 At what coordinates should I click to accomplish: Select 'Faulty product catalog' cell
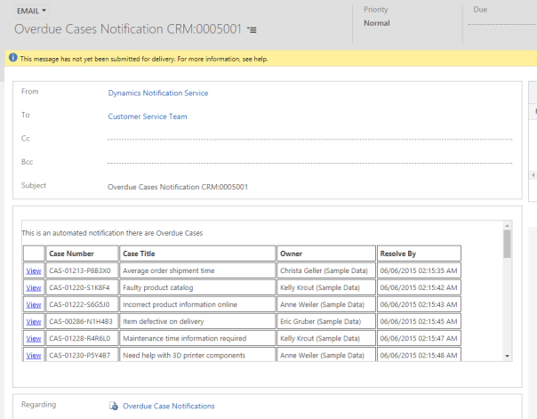pyautogui.click(x=197, y=287)
